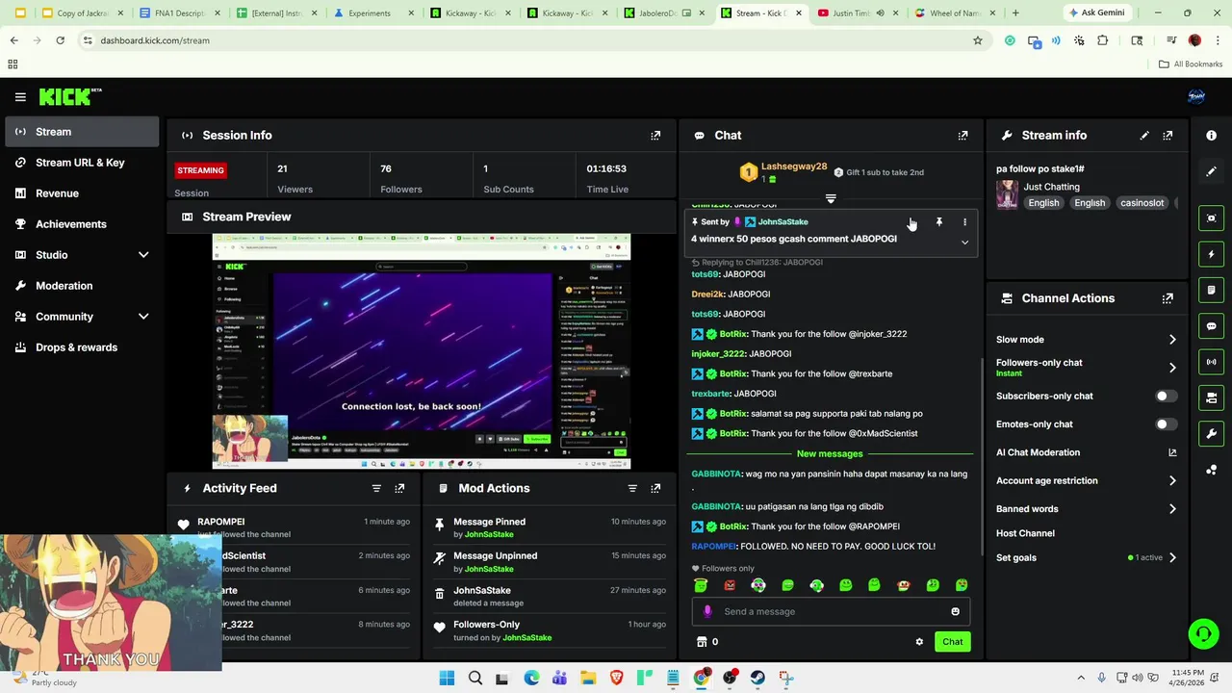Open Windows Start menu
Viewport: 1232px width, 693px height.
tap(447, 679)
